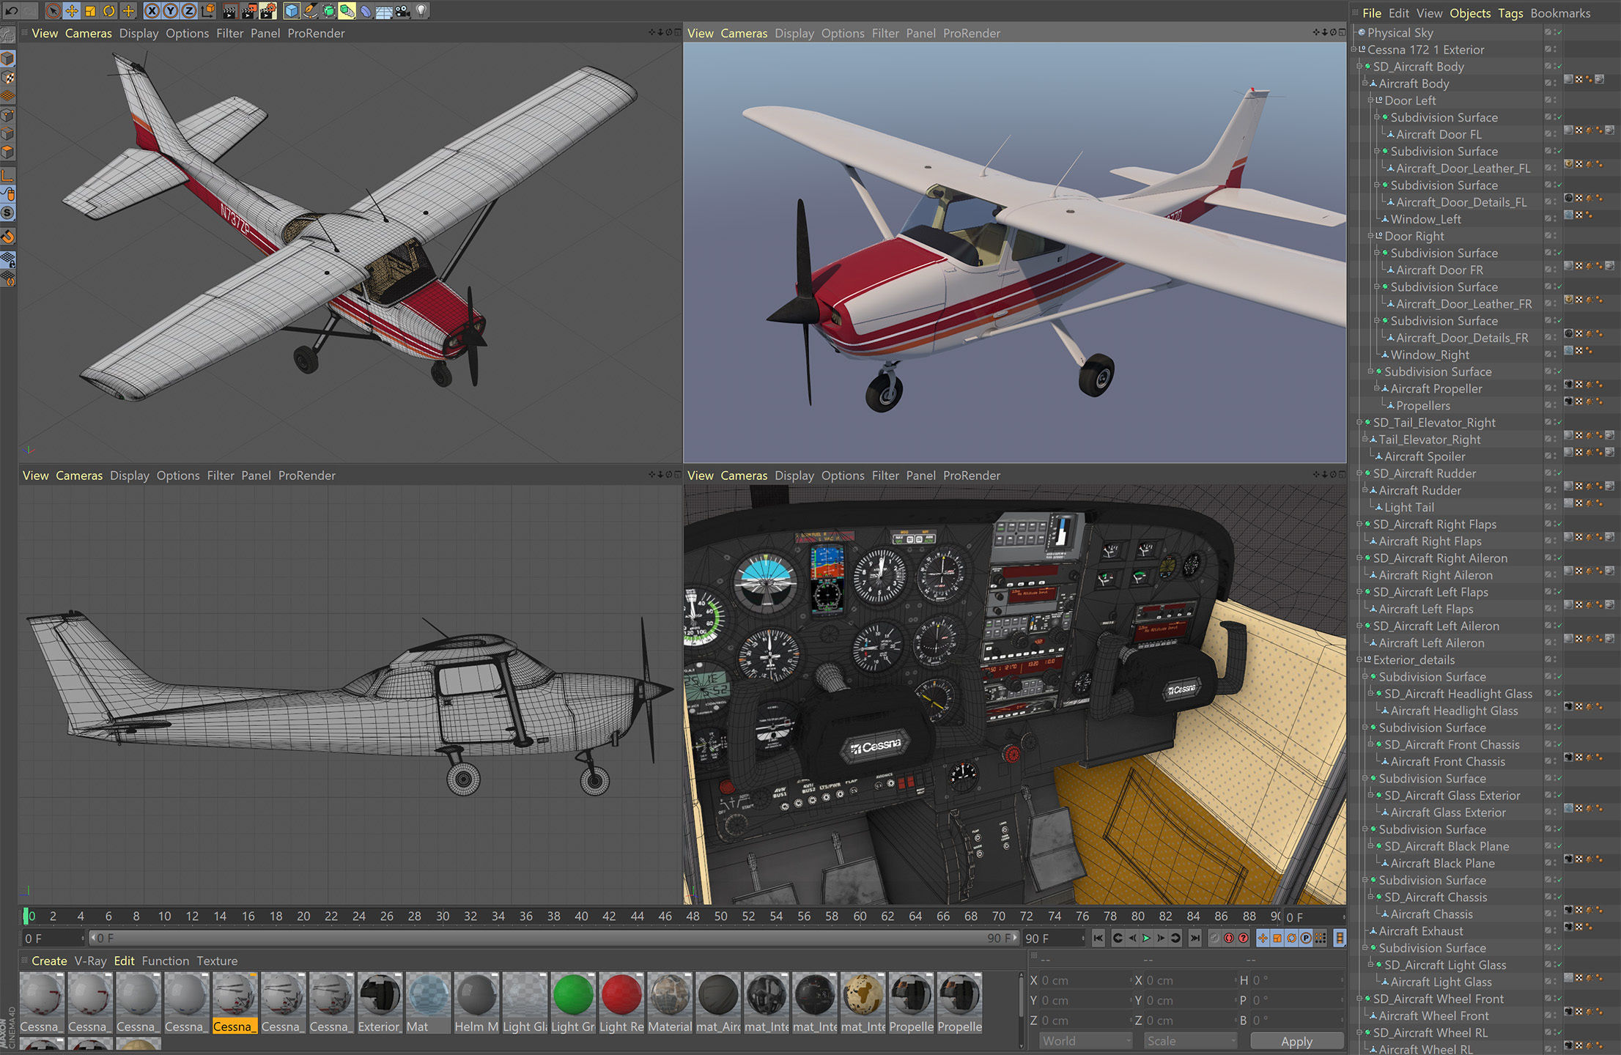Open Texture menu in material manager
This screenshot has height=1055, width=1621.
click(217, 960)
